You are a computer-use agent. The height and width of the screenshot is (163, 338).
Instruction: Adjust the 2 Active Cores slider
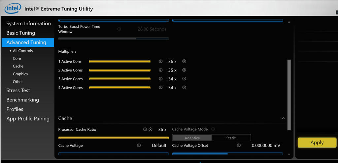click(119, 70)
